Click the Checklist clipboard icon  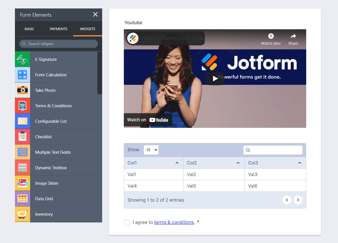pos(23,137)
